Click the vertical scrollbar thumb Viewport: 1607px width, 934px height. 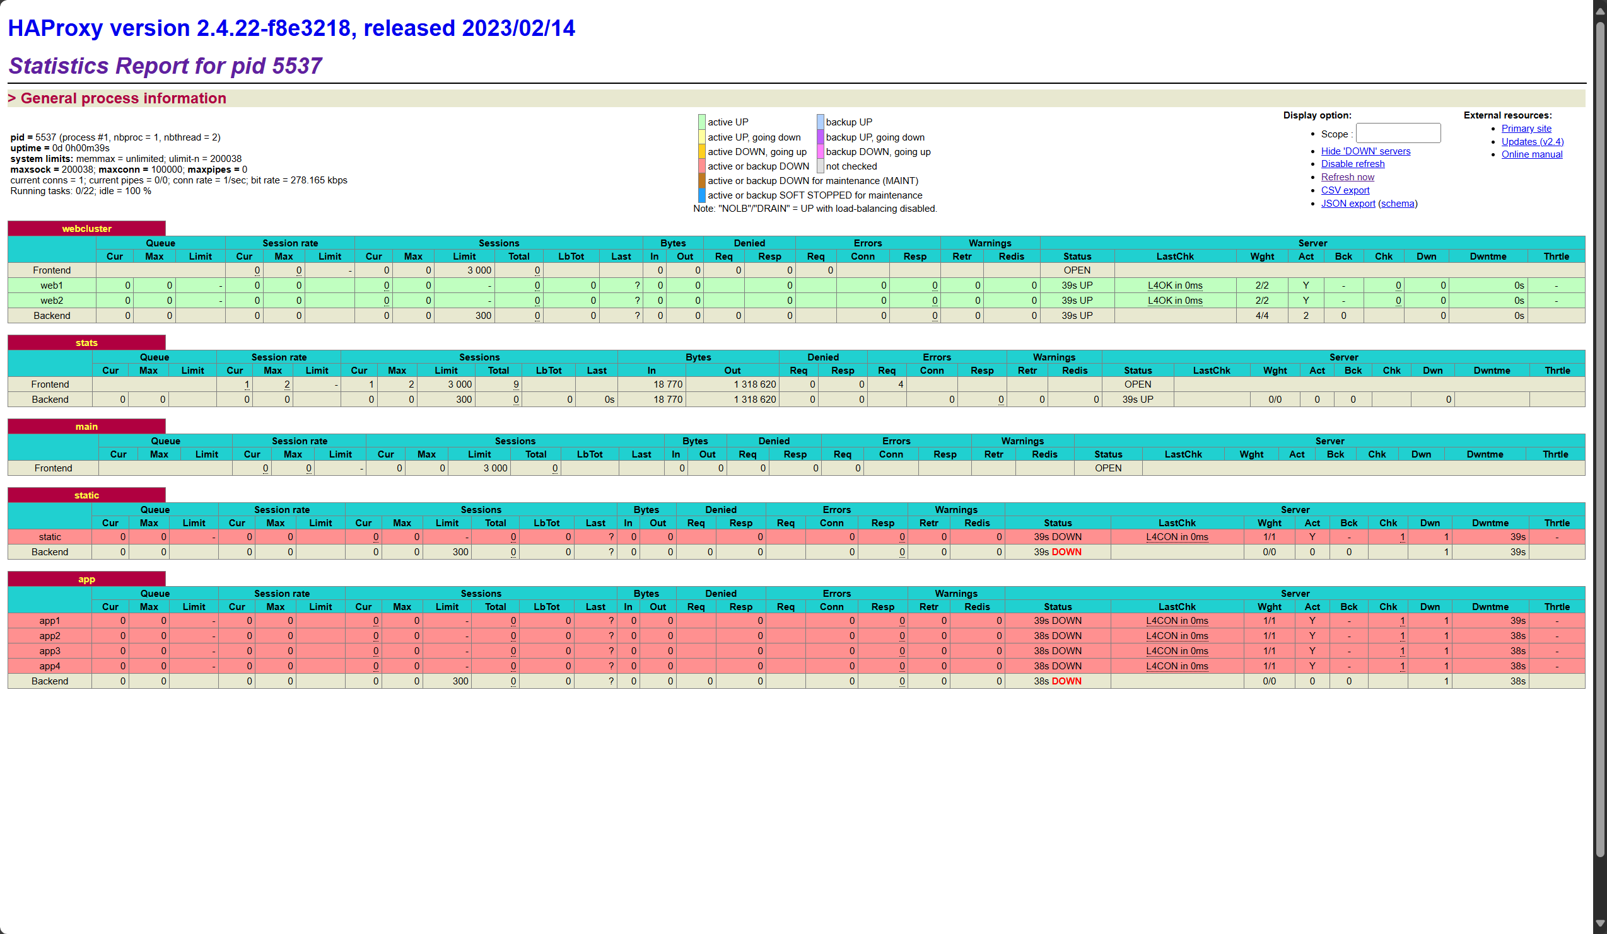(x=1600, y=440)
